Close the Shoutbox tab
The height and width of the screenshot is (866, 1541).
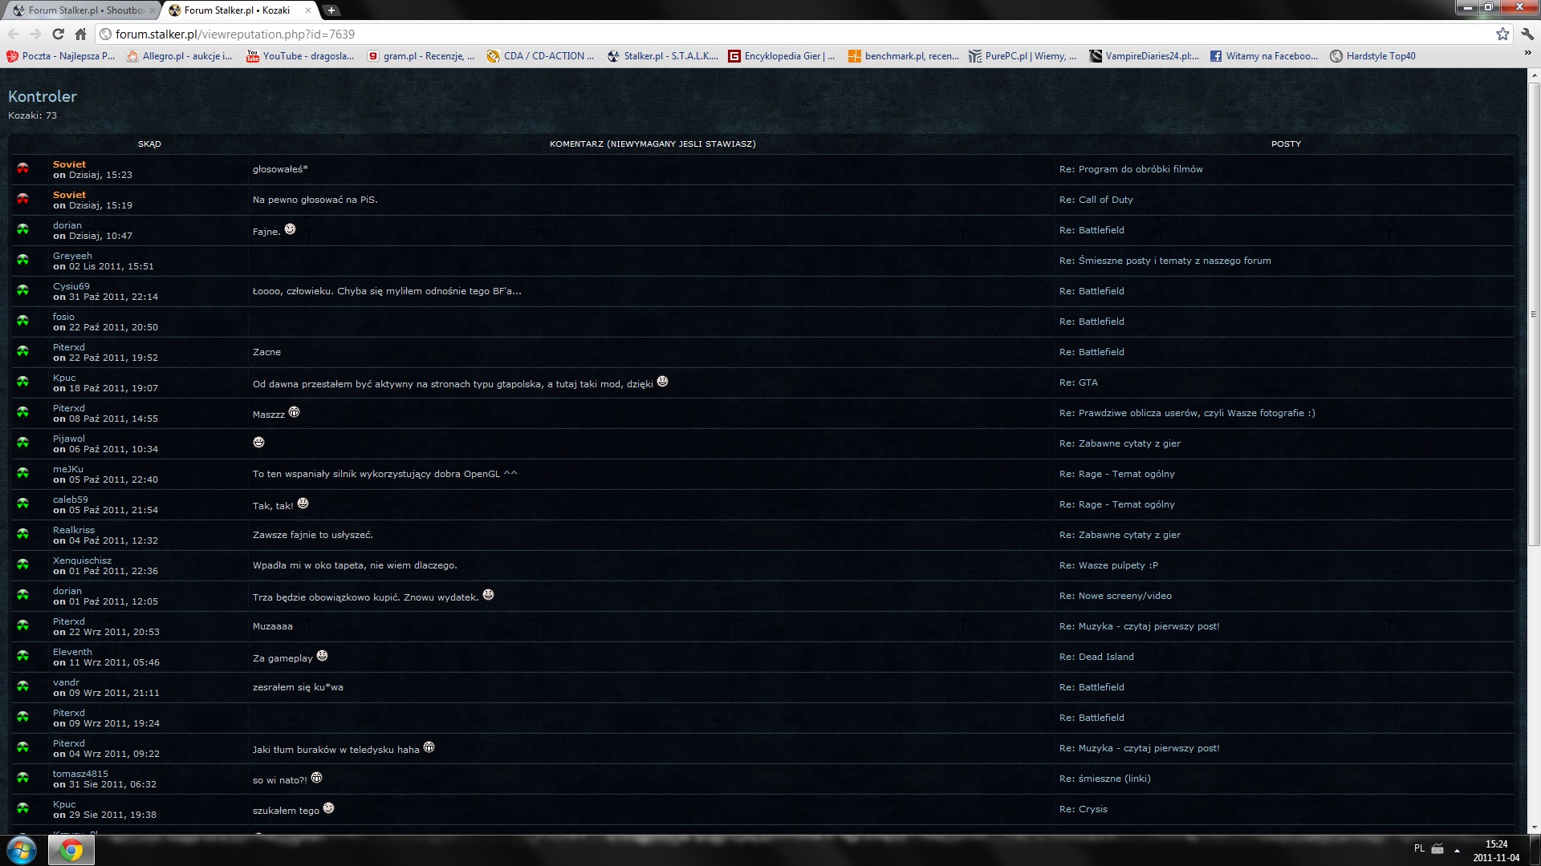point(152,10)
